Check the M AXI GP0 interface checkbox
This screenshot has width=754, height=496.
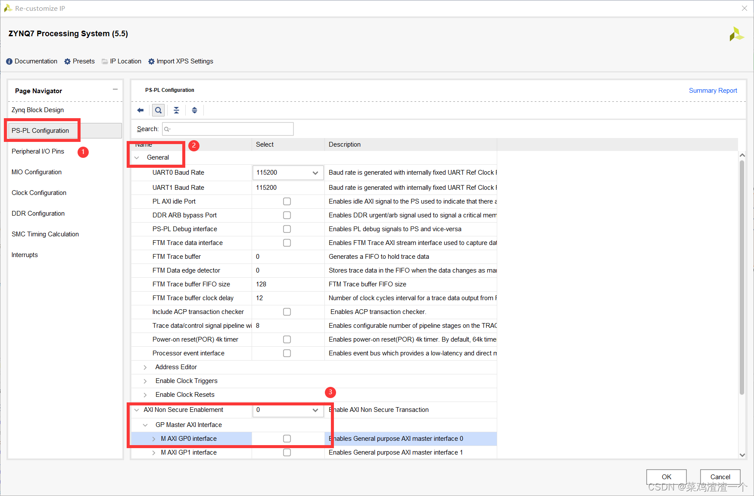287,439
